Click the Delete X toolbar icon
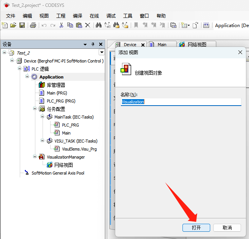 coord(88,25)
